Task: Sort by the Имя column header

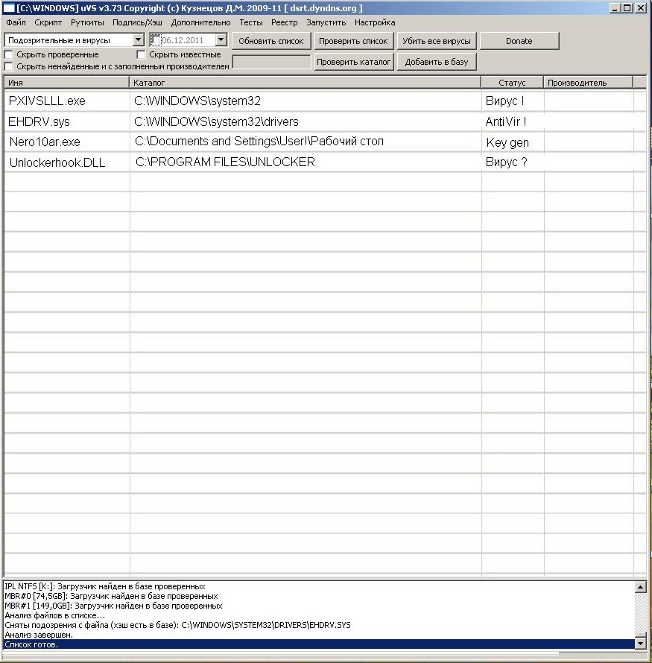Action: 66,83
